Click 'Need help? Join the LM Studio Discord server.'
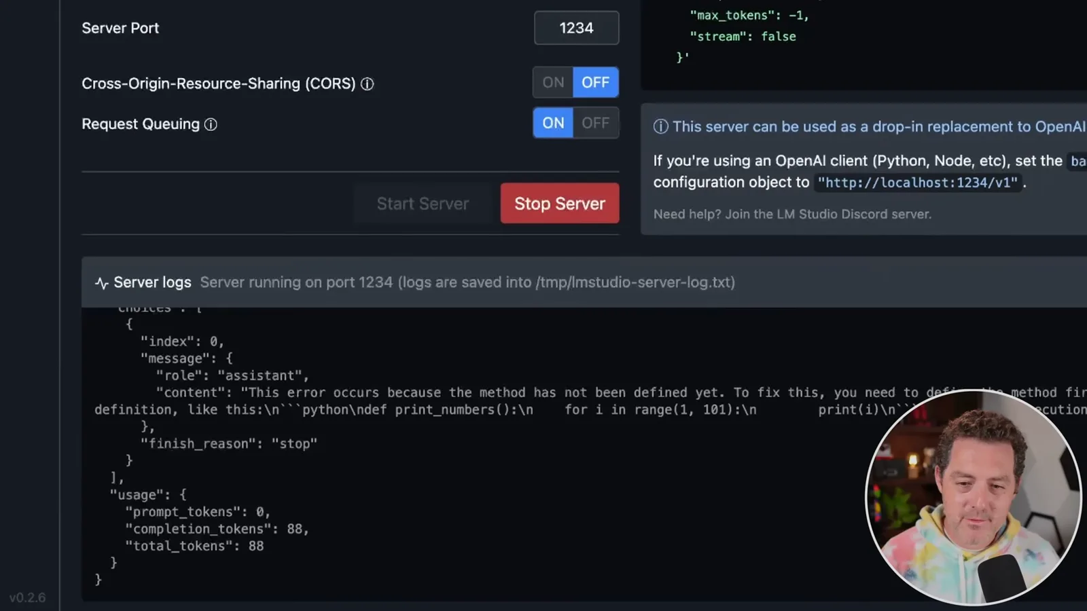Image resolution: width=1087 pixels, height=611 pixels. click(x=792, y=214)
